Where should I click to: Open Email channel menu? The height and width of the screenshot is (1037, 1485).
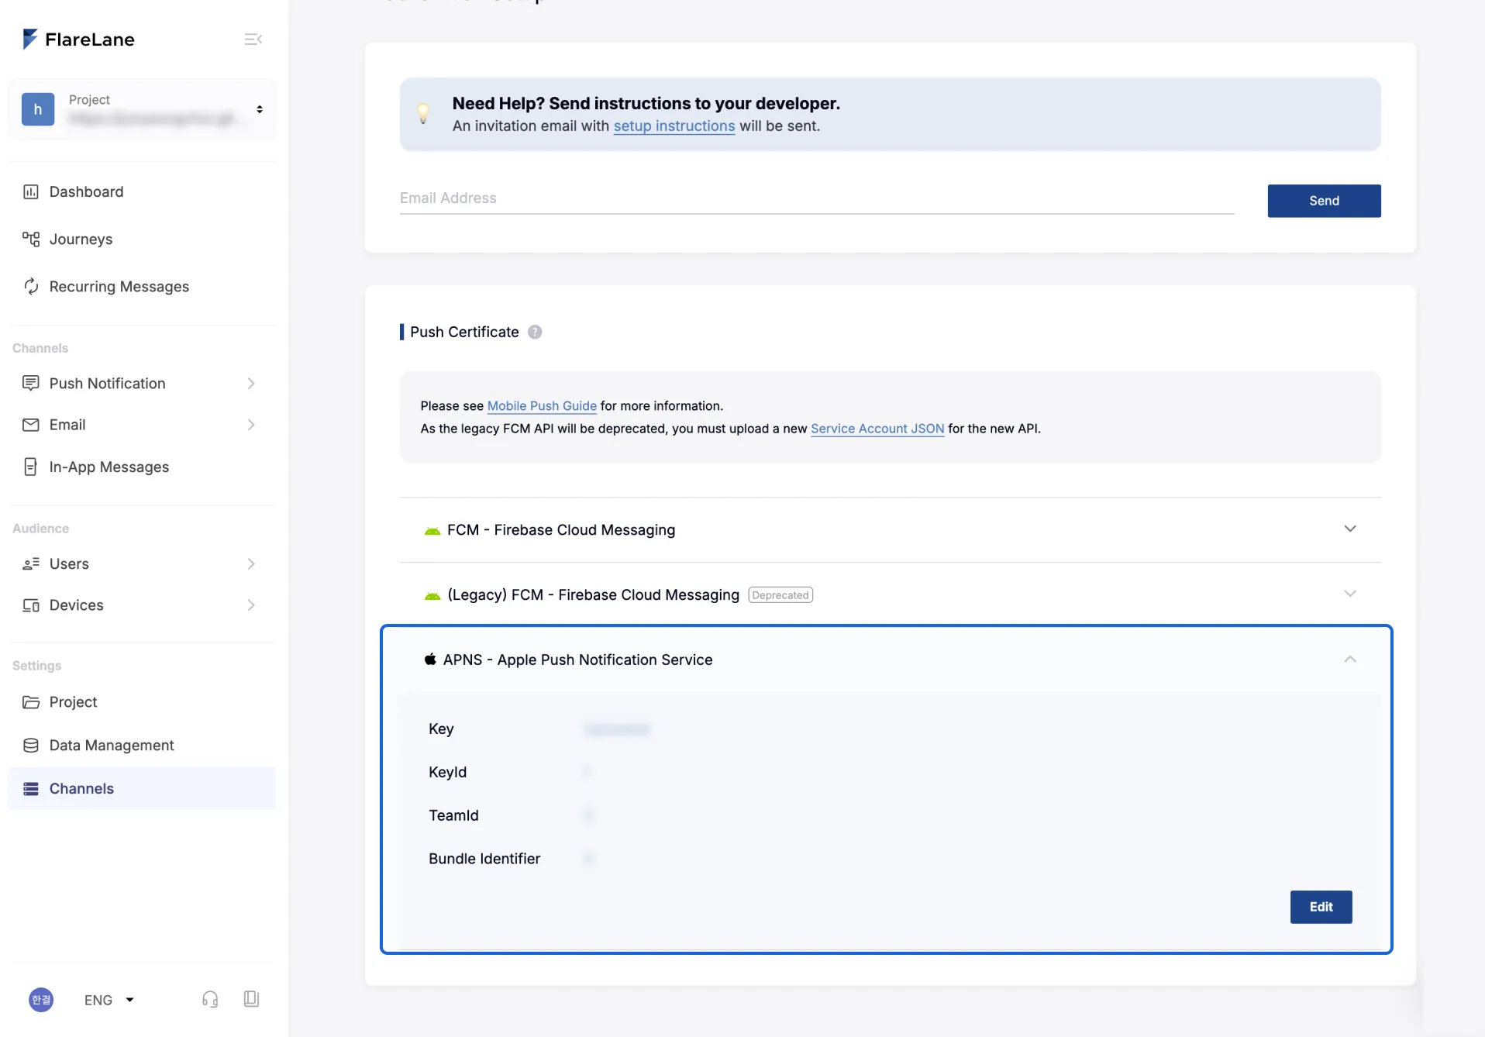67,424
